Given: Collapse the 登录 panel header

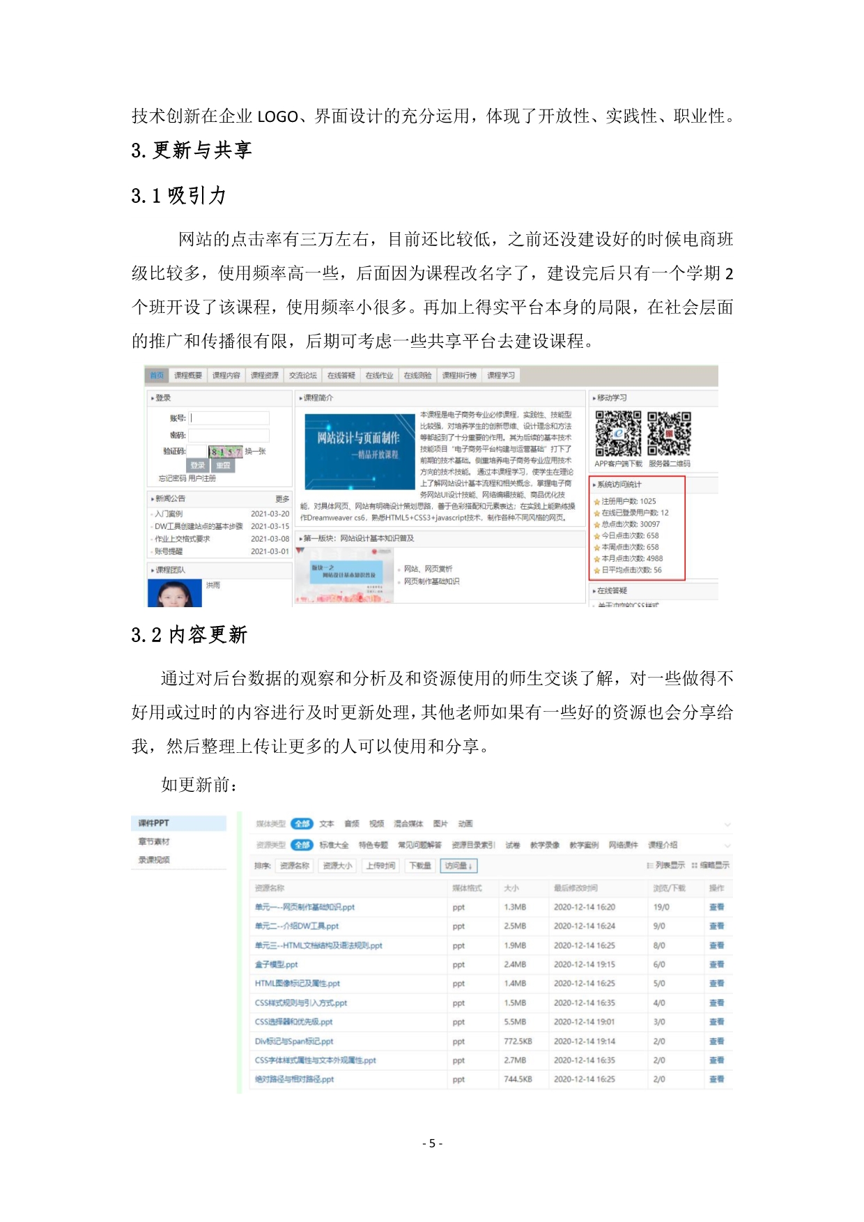Looking at the screenshot, I should [x=219, y=398].
